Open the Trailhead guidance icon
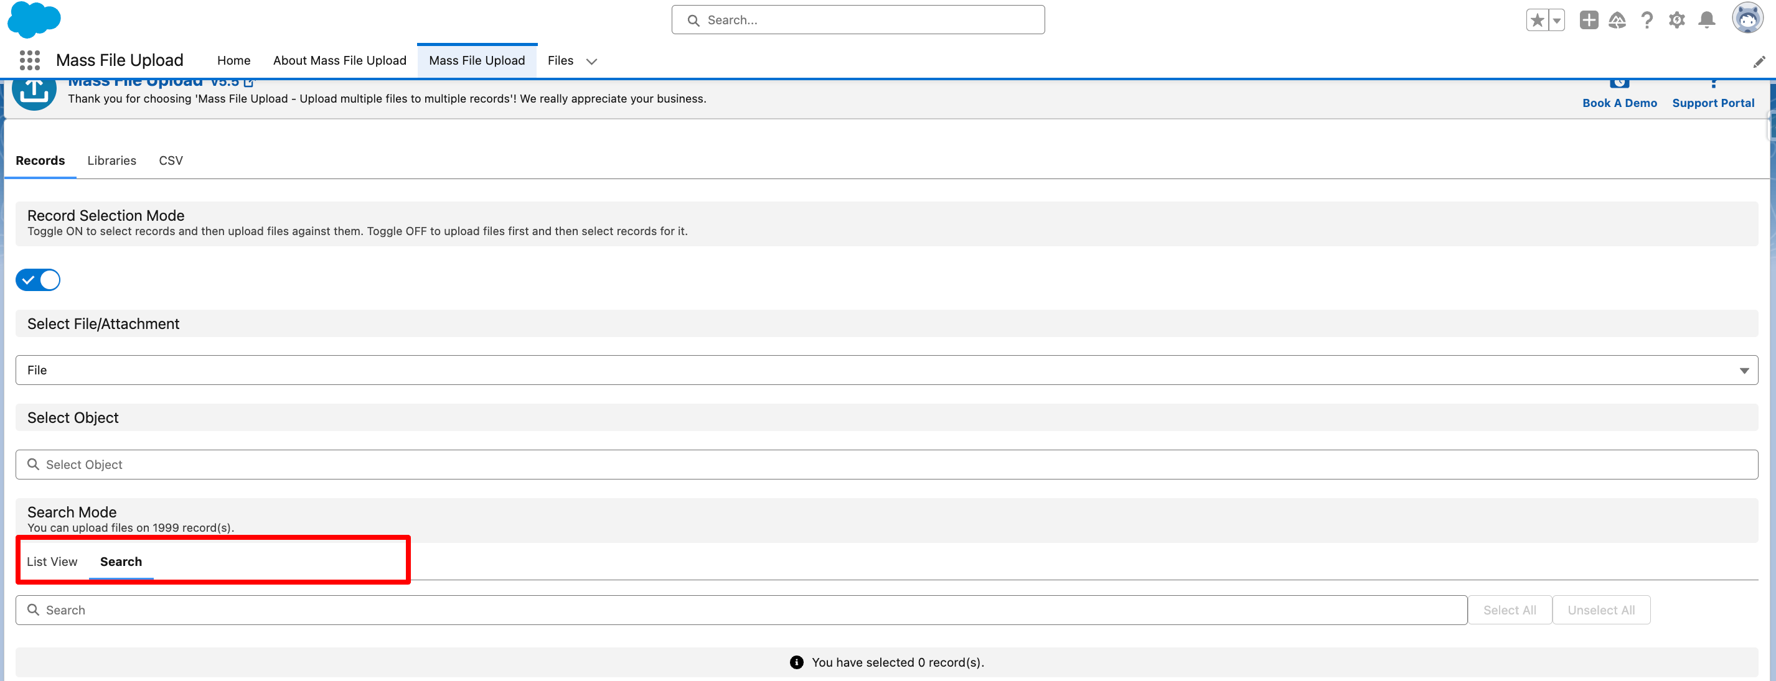1776x681 pixels. tap(1617, 20)
